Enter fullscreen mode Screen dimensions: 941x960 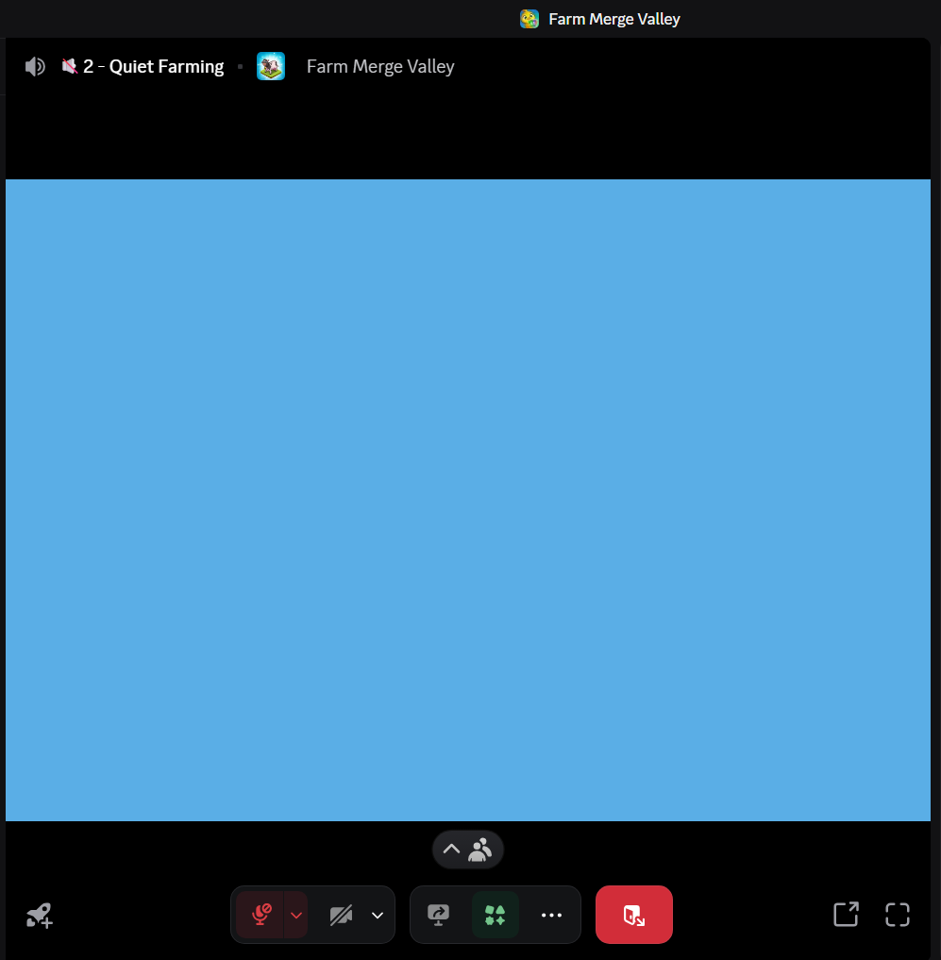click(897, 915)
